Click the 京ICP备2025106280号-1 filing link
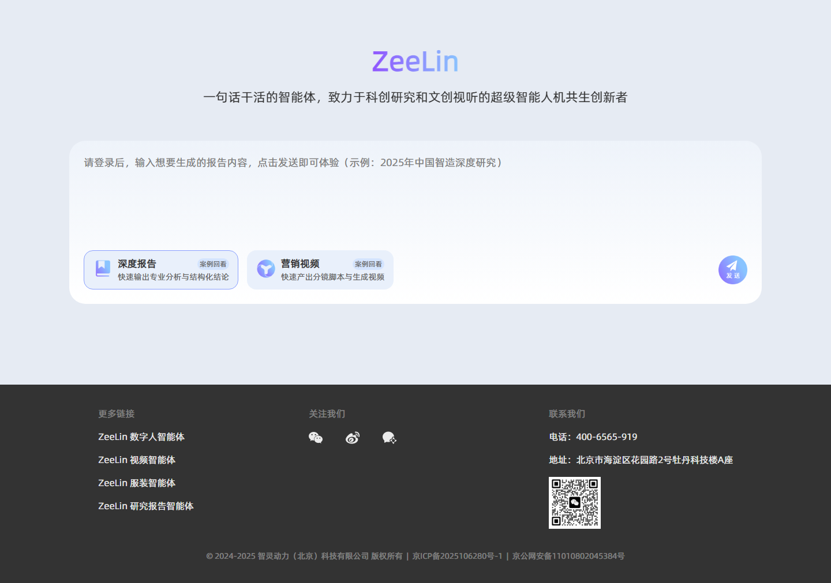Viewport: 831px width, 583px height. point(456,556)
